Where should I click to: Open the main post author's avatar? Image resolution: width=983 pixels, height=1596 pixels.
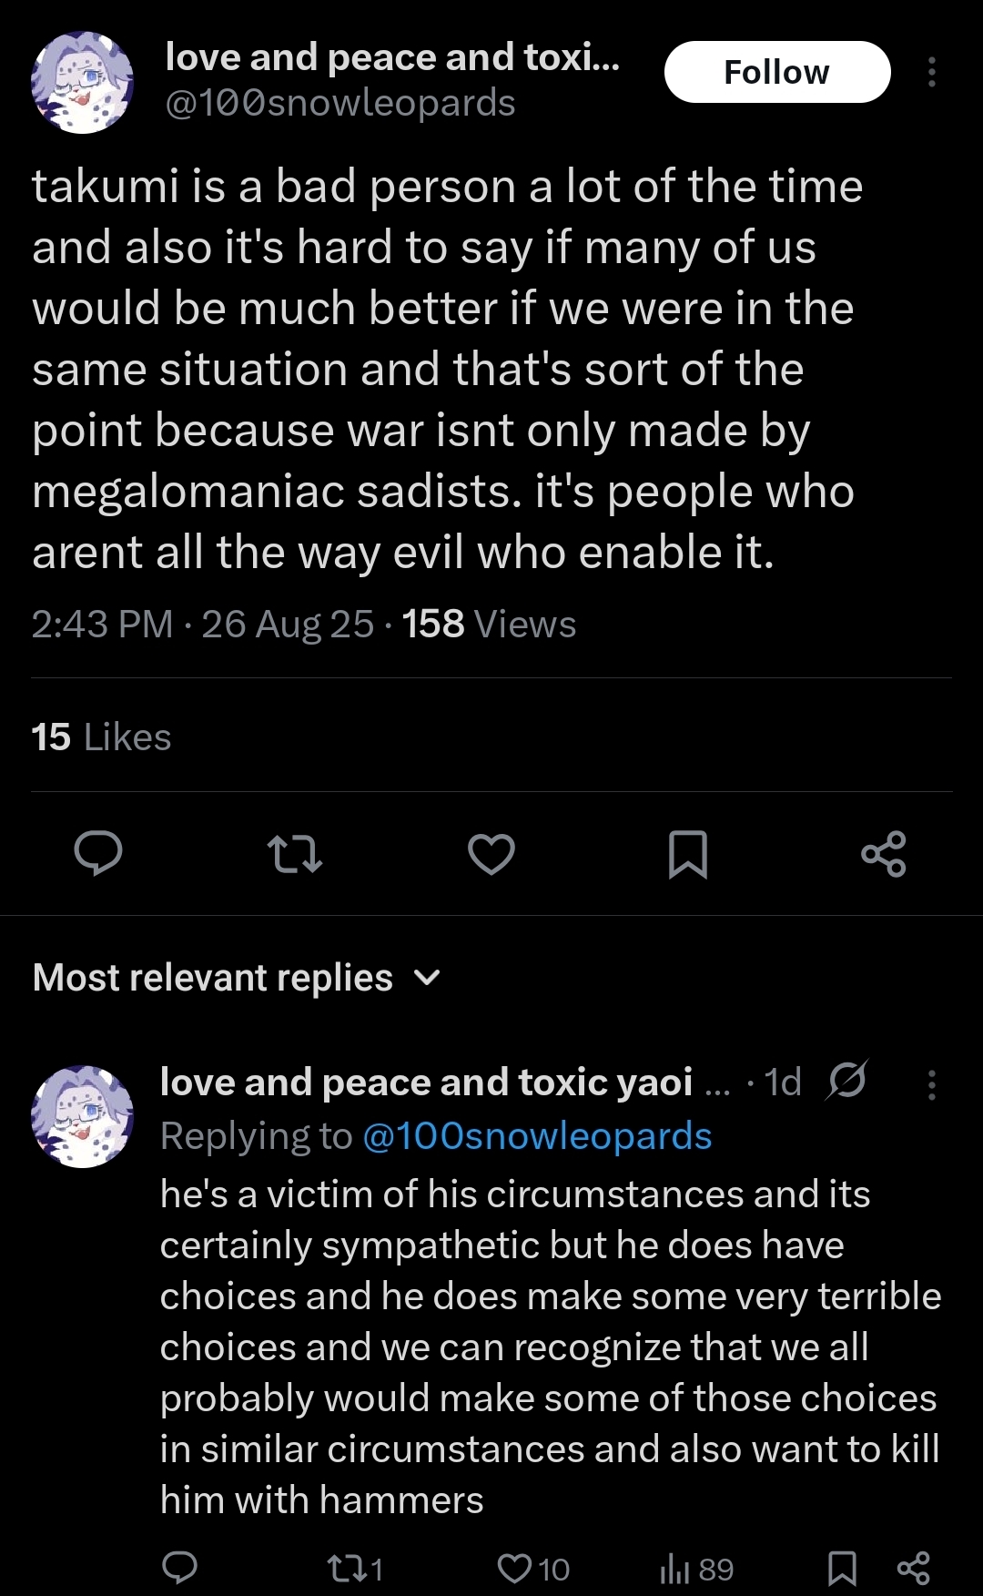pyautogui.click(x=83, y=83)
